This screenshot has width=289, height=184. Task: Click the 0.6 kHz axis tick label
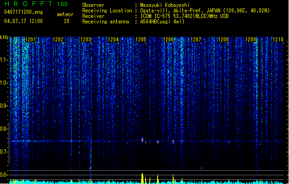pos(4,175)
